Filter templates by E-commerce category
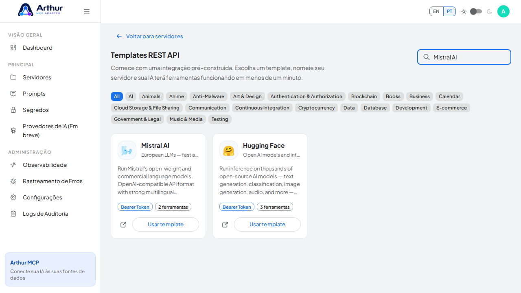 click(451, 108)
